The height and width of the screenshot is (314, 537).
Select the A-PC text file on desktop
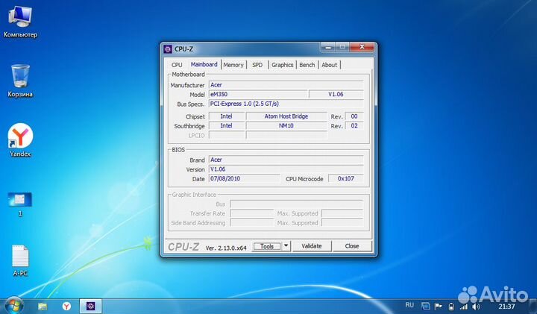pyautogui.click(x=20, y=260)
